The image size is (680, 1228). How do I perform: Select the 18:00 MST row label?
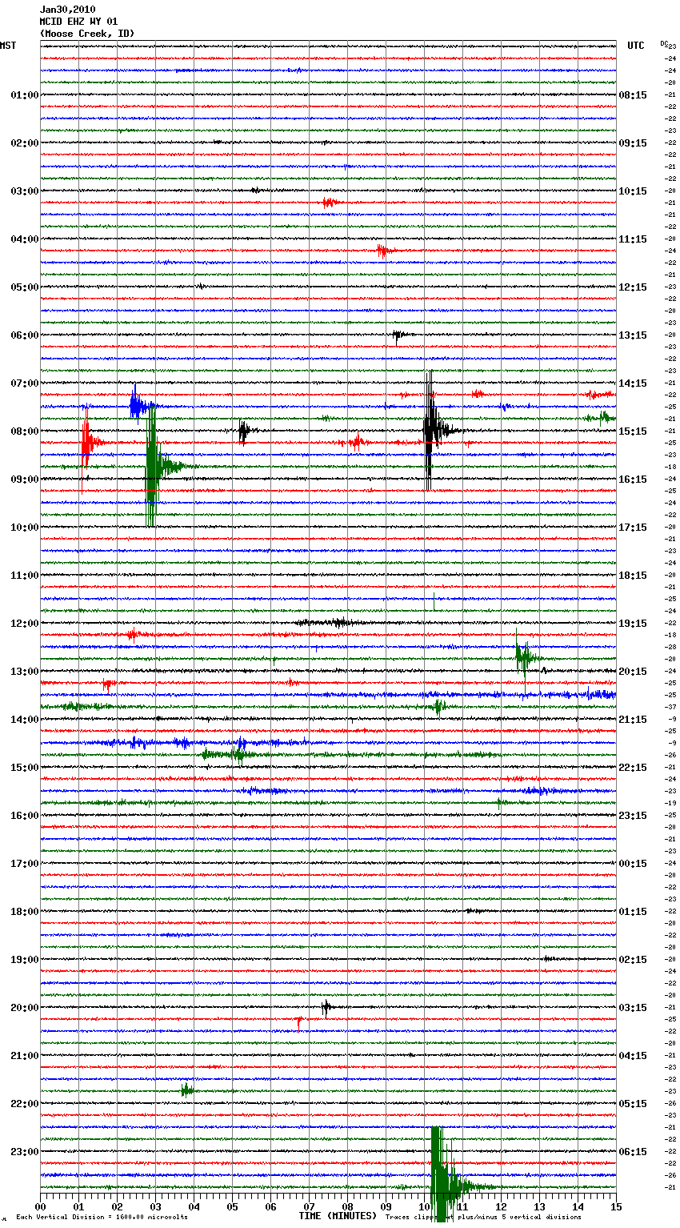click(24, 912)
